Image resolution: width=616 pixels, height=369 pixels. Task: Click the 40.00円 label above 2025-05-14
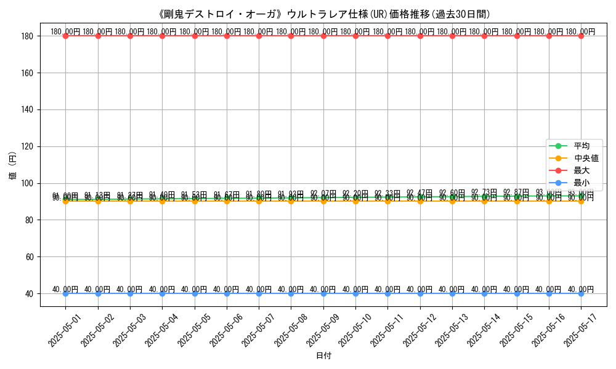(484, 290)
